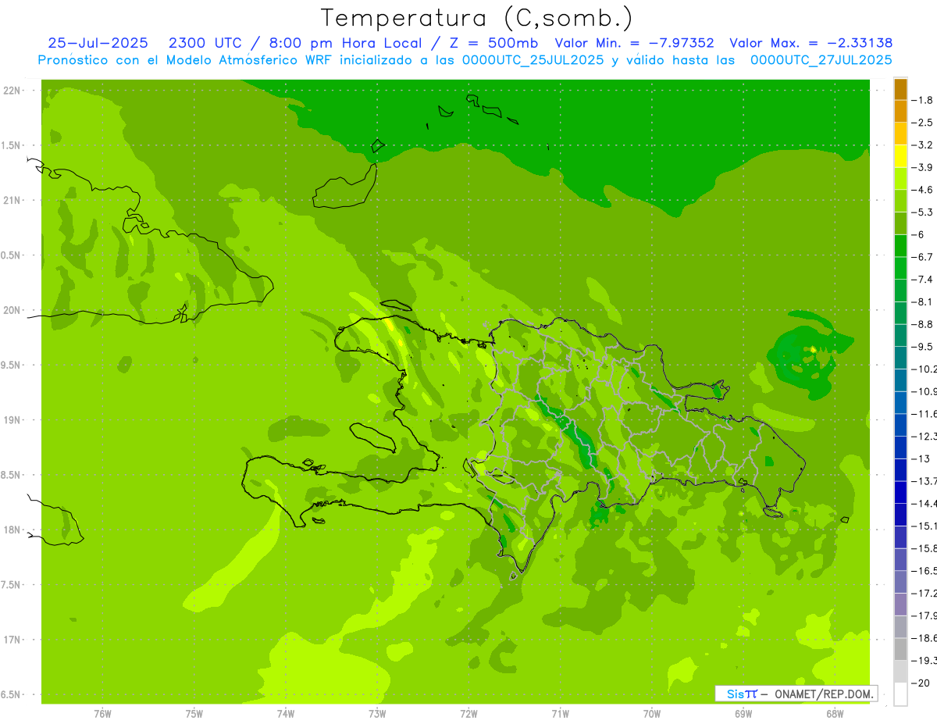
Task: Click the legend swatch between -4.6 and -5.3
Action: tap(900, 201)
